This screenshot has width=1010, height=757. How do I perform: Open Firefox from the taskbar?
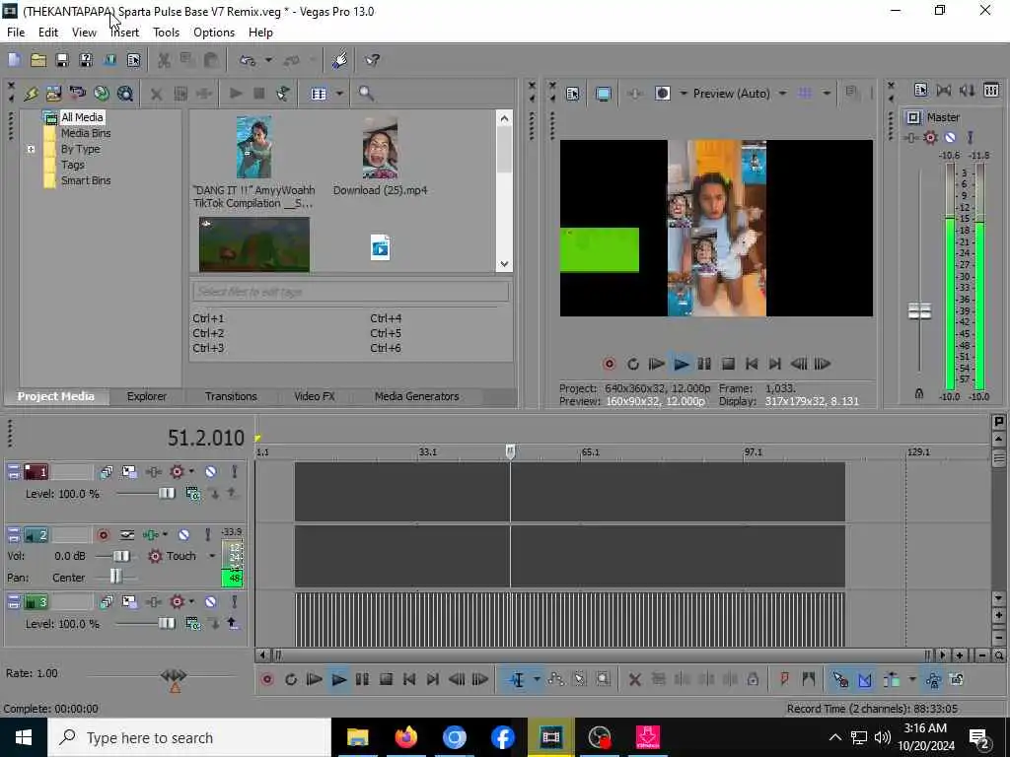[x=405, y=737]
